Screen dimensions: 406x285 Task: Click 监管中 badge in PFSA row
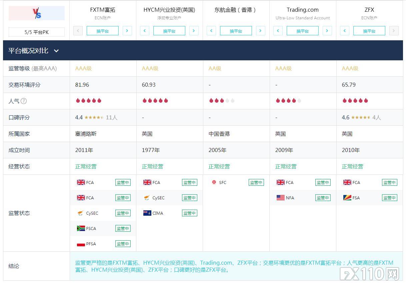(x=123, y=244)
